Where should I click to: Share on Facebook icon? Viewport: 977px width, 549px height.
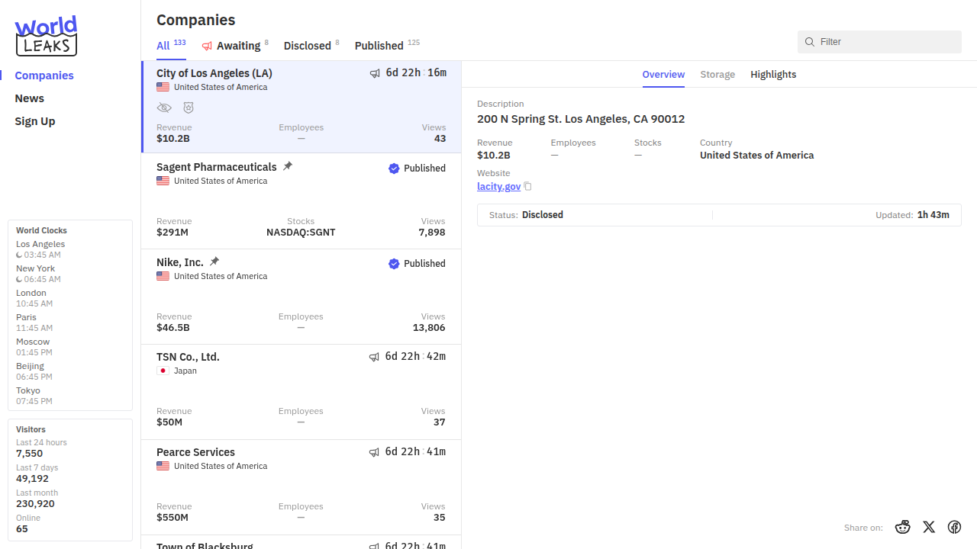[954, 527]
